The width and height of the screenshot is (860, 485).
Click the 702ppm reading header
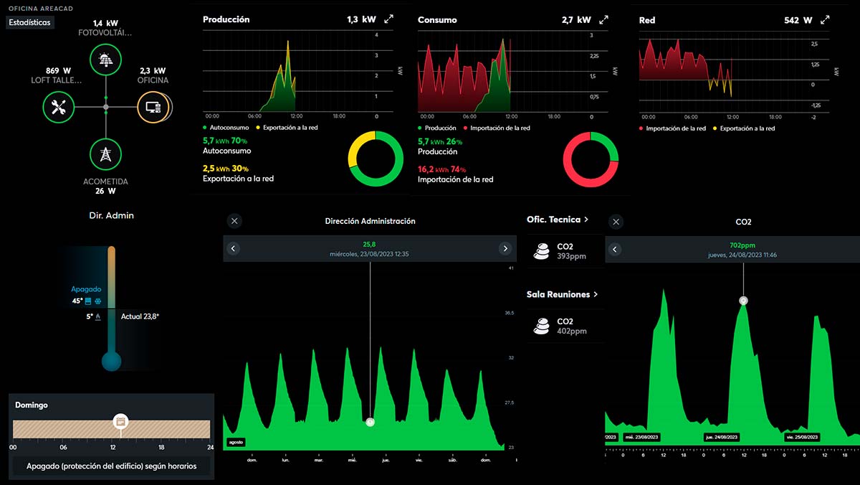pos(743,245)
